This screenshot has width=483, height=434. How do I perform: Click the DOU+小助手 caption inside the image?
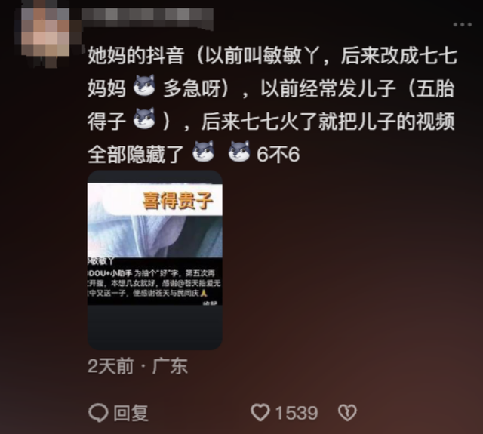110,273
